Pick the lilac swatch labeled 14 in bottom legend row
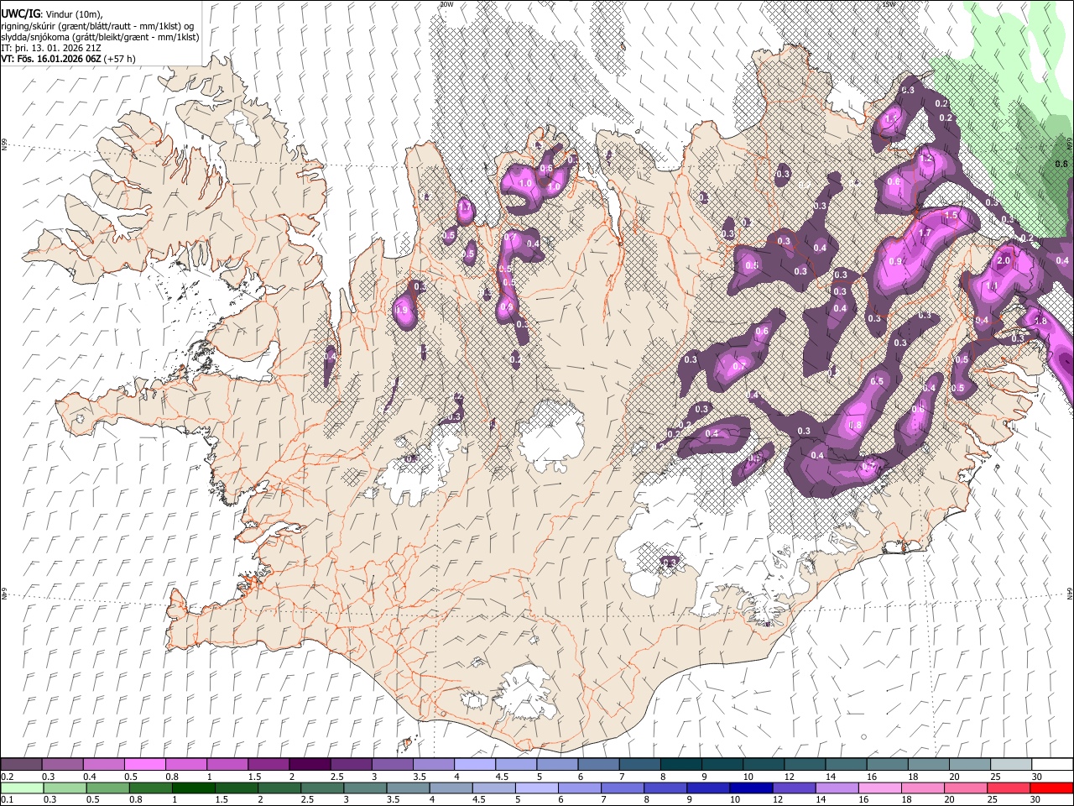This screenshot has width=1074, height=806. pos(837,788)
